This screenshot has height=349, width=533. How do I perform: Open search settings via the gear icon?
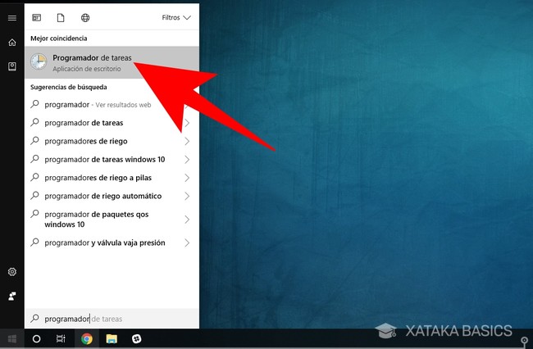[11, 271]
